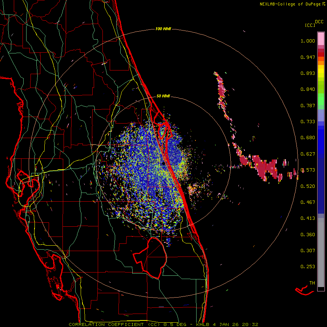The width and height of the screenshot is (327, 327).
Task: Click the "50 NMI" range ring label
Action: tap(163, 96)
